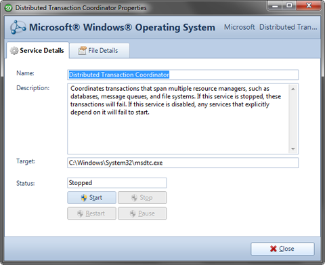The height and width of the screenshot is (265, 325).
Task: Click the 'Target:' label
Action: tap(26, 161)
